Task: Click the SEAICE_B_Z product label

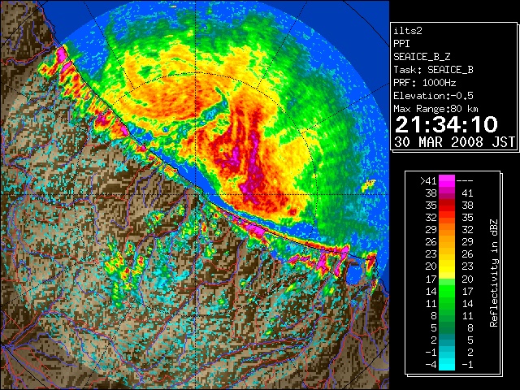Action: click(422, 57)
